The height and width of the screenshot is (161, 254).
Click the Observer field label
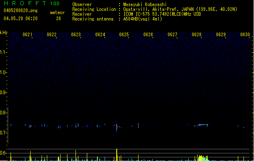(x=82, y=4)
